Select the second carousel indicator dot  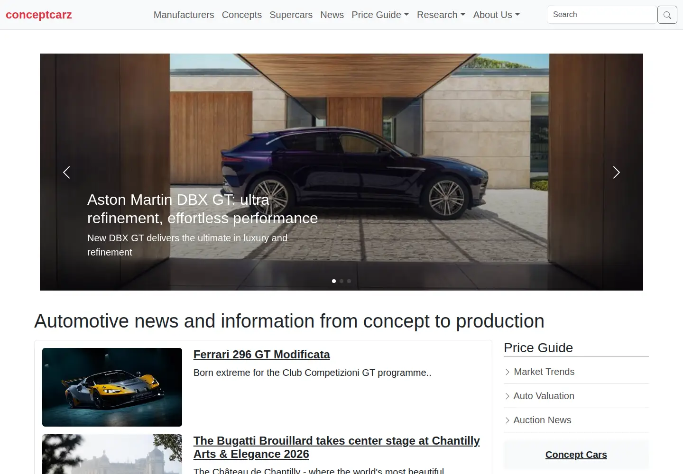click(341, 281)
